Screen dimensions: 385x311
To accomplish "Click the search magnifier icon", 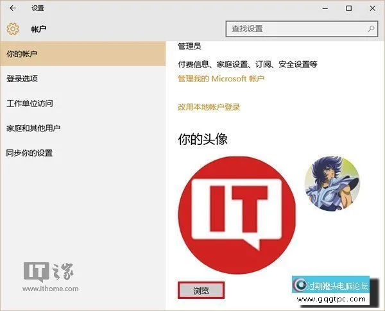I will tap(371, 29).
